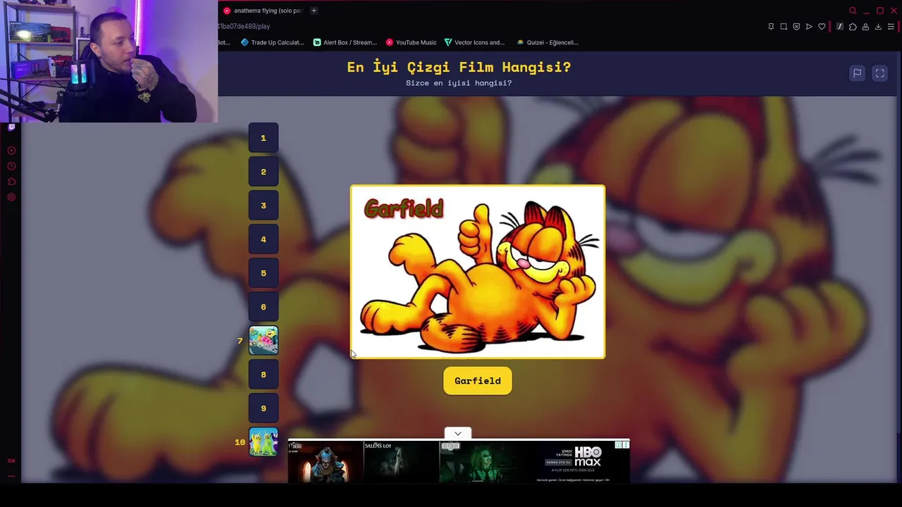Open a new tab with plus button
Viewport: 902px width, 507px height.
tap(314, 11)
